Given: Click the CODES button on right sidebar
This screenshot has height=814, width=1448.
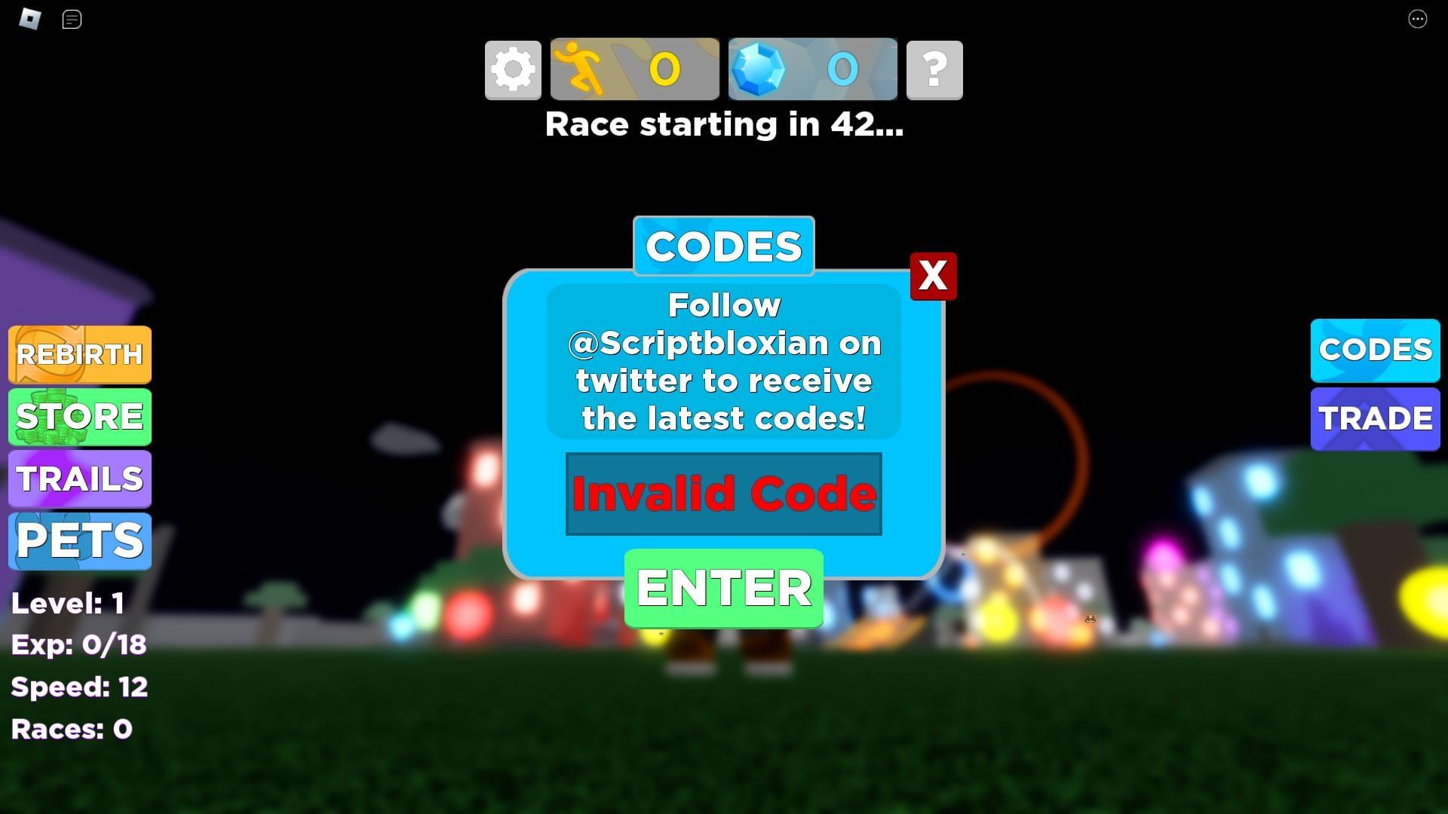Looking at the screenshot, I should pos(1376,348).
